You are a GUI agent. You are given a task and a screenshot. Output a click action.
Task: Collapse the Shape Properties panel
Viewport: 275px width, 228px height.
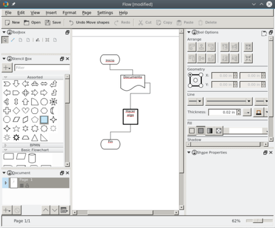189,152
